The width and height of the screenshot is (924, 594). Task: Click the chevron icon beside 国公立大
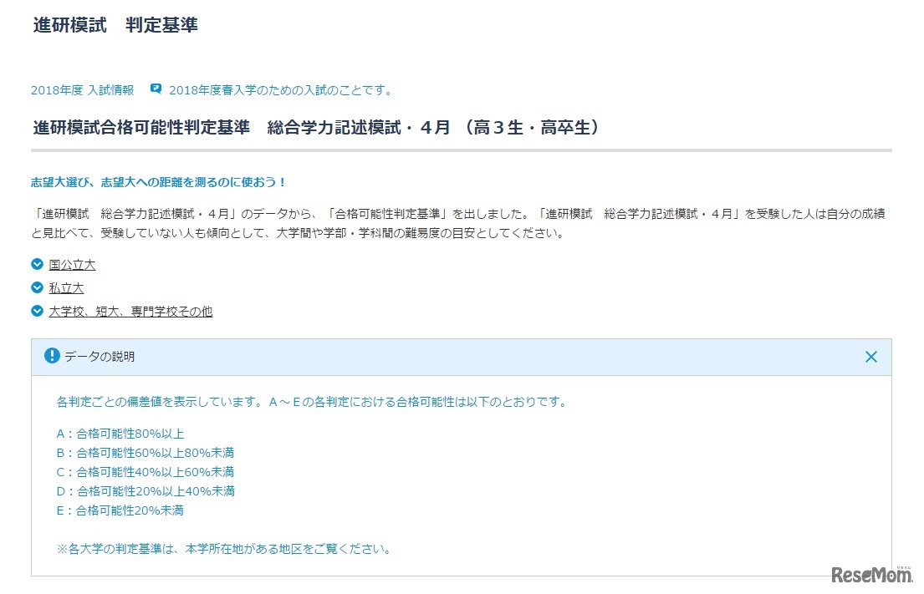pyautogui.click(x=37, y=264)
